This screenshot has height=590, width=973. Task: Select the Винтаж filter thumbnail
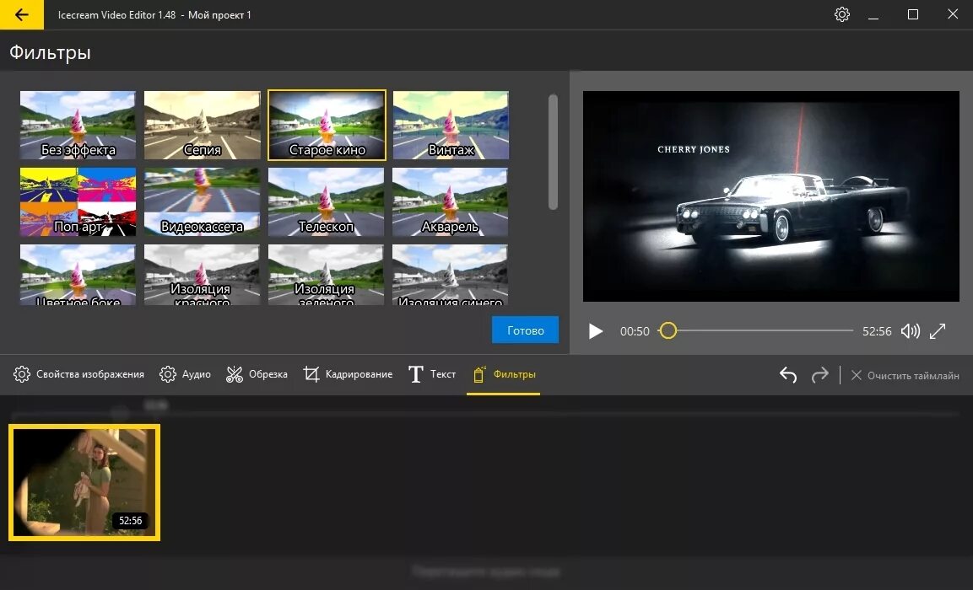point(451,126)
